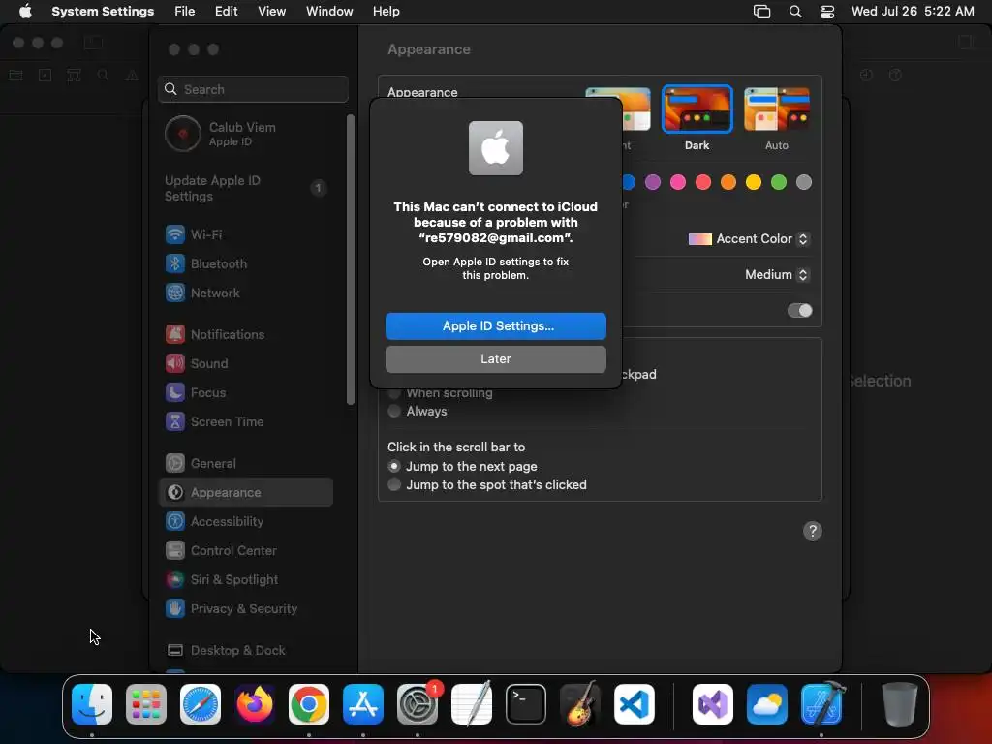This screenshot has width=992, height=744.
Task: Choose the graphite accent color
Action: click(804, 182)
